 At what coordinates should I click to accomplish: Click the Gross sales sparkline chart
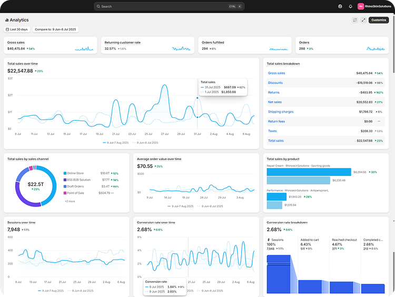(84, 48)
